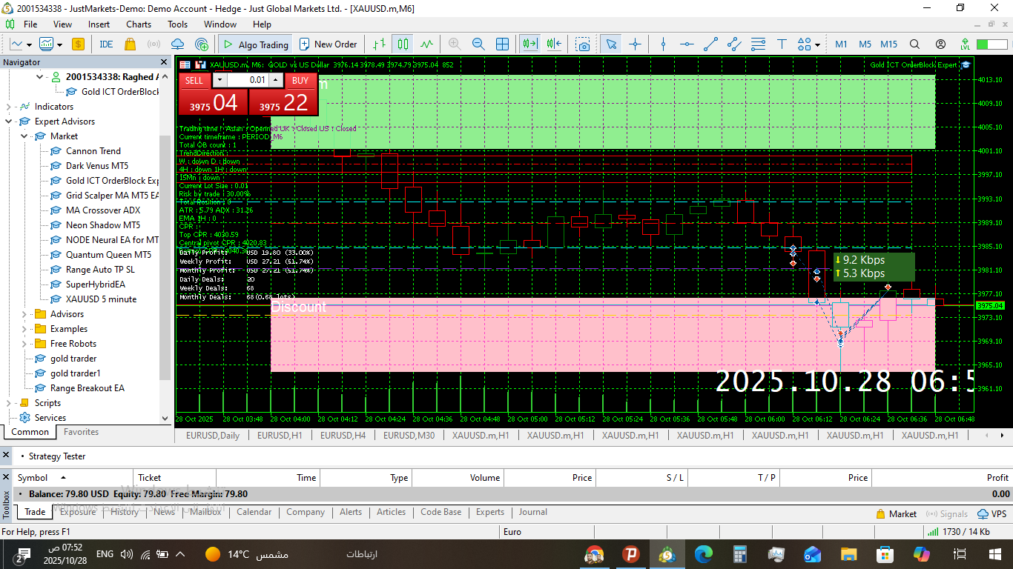Open the Tools menu

[178, 24]
